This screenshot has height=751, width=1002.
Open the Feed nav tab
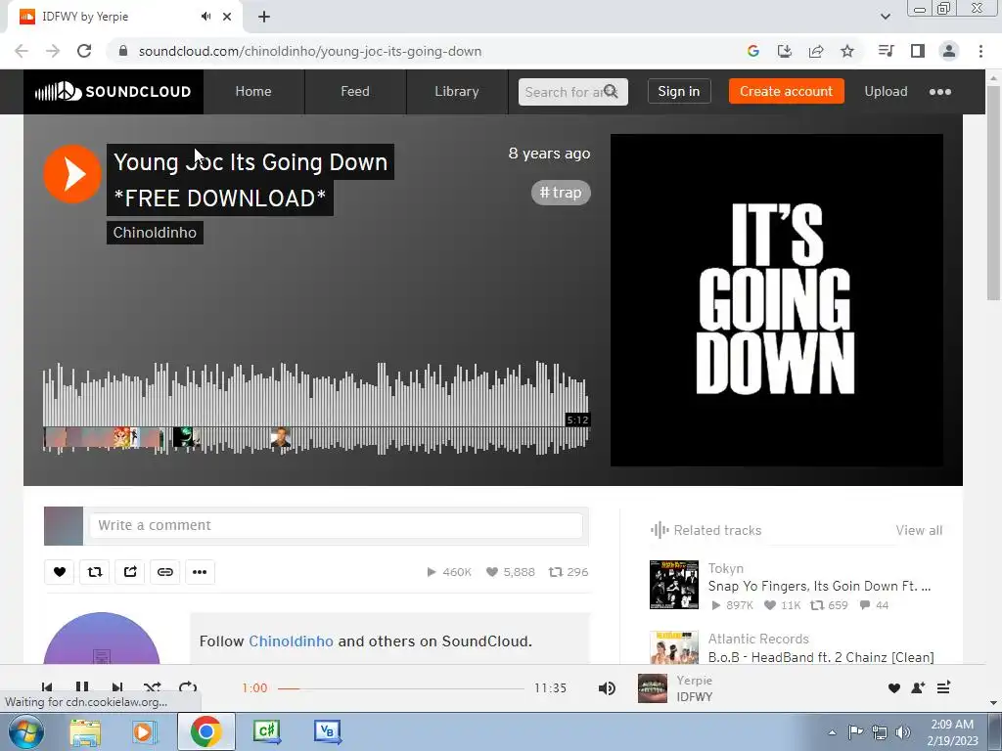[x=354, y=91]
